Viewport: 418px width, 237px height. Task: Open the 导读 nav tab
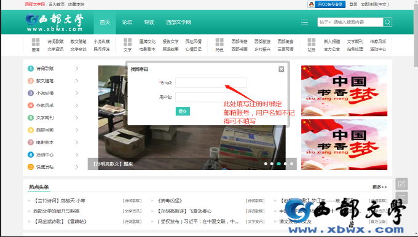pos(149,22)
